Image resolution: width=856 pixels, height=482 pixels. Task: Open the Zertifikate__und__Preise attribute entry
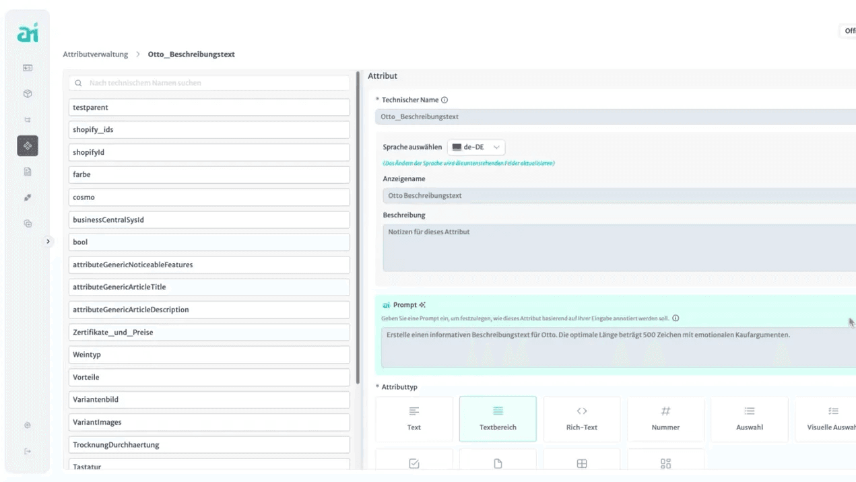click(x=209, y=333)
